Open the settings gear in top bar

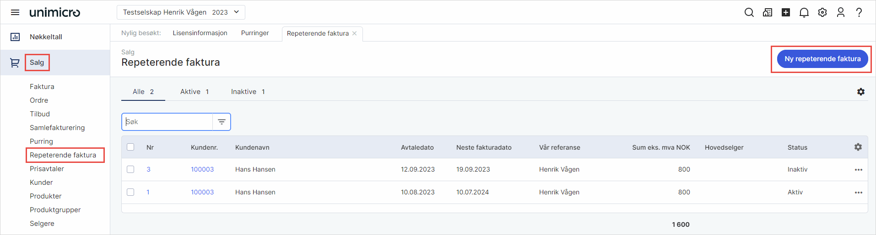pos(822,12)
